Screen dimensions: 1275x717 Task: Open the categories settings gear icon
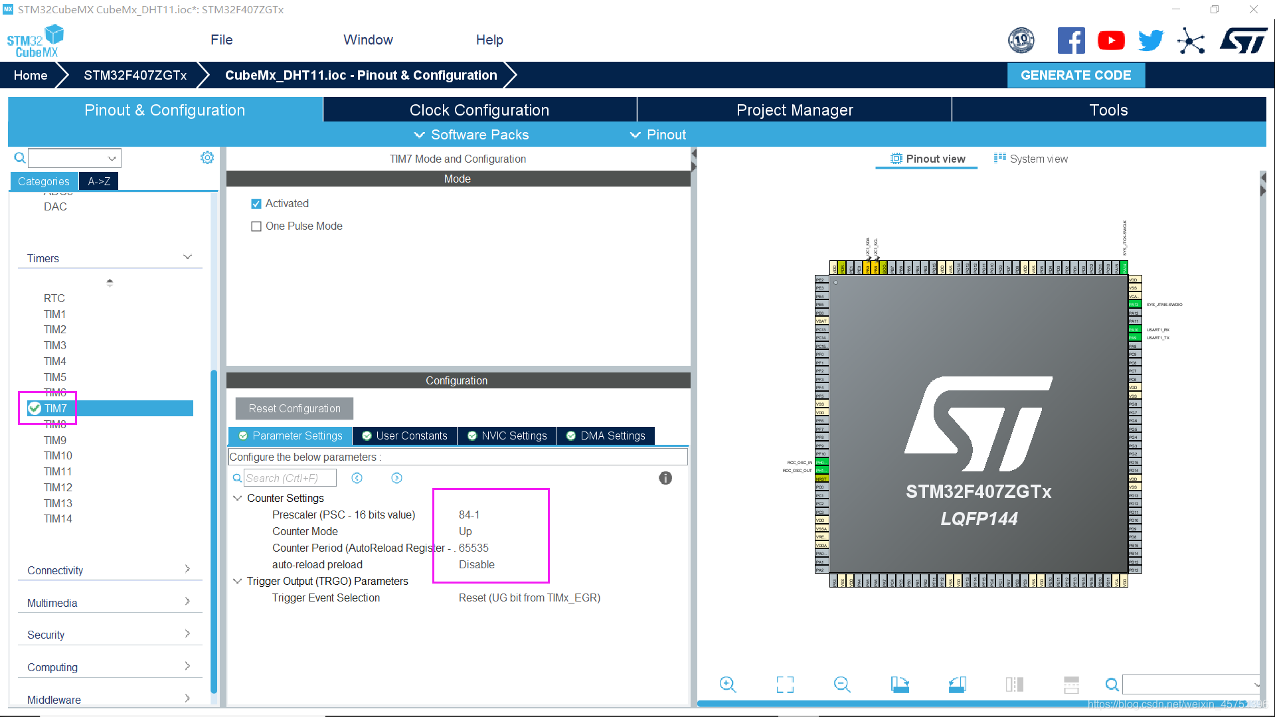(207, 157)
